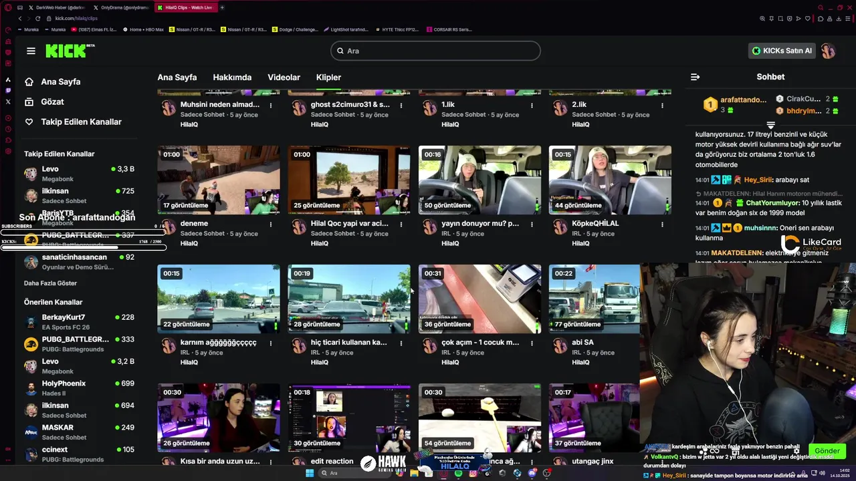
Task: Play the 'Kısa bir anda uzun' clip thumbnail
Action: (219, 418)
